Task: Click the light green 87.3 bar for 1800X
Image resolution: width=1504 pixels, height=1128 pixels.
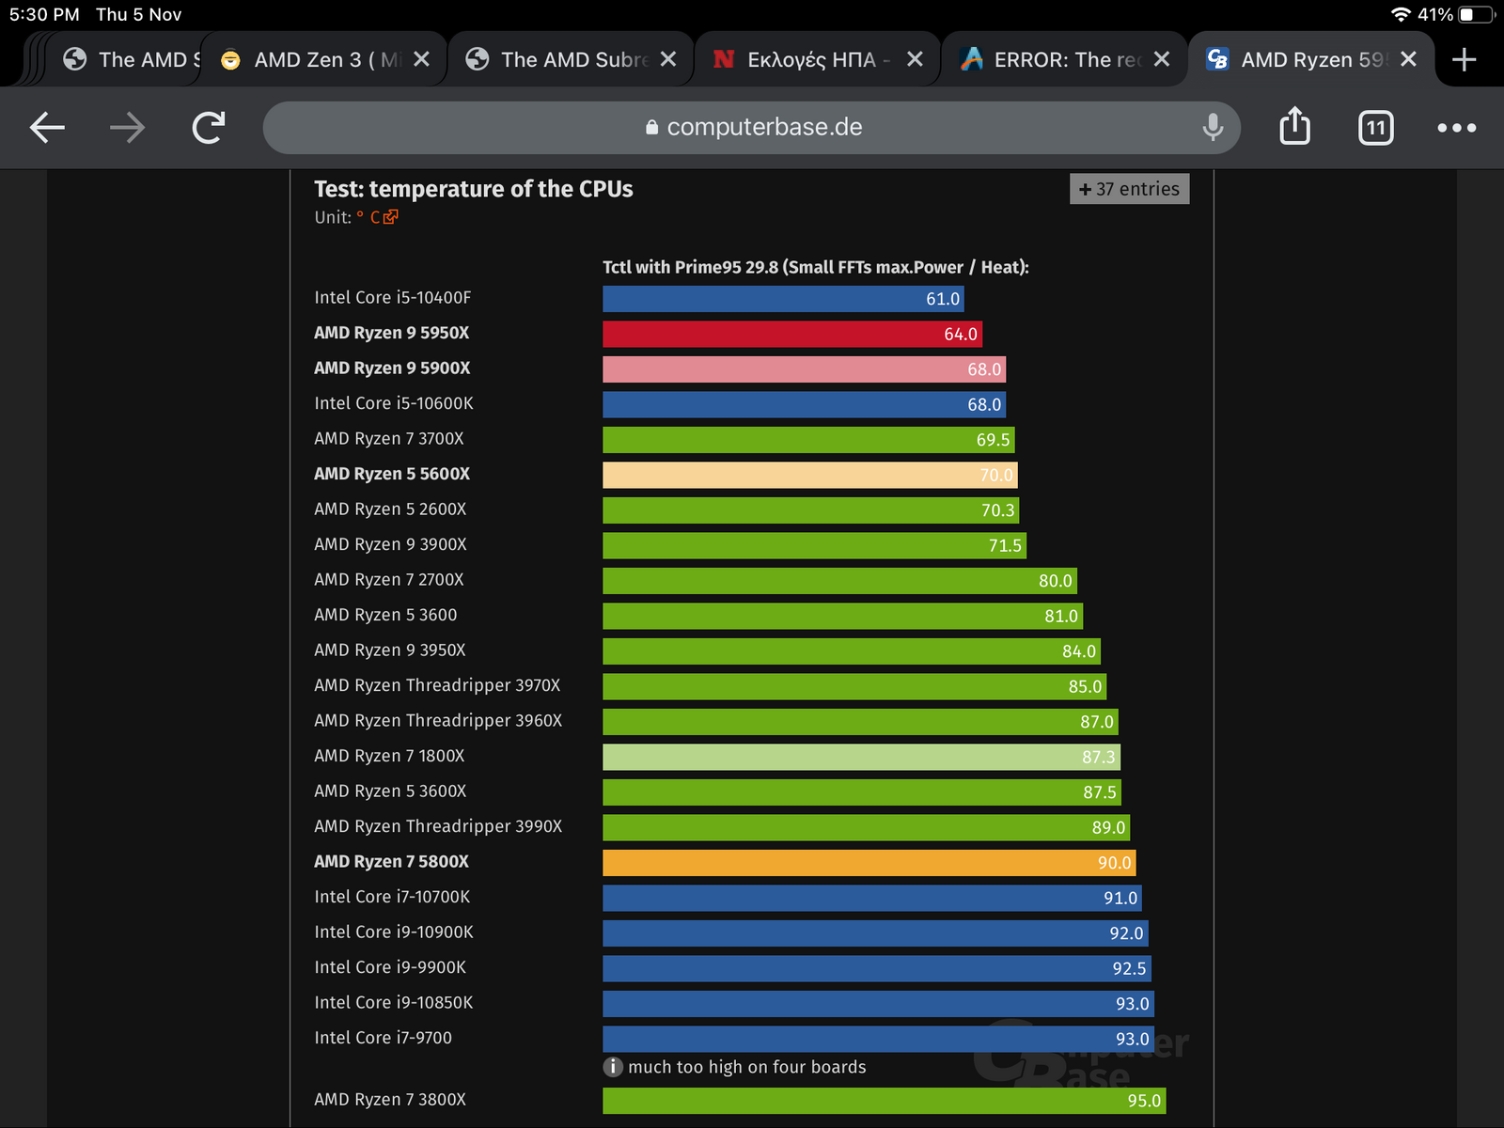Action: click(862, 757)
